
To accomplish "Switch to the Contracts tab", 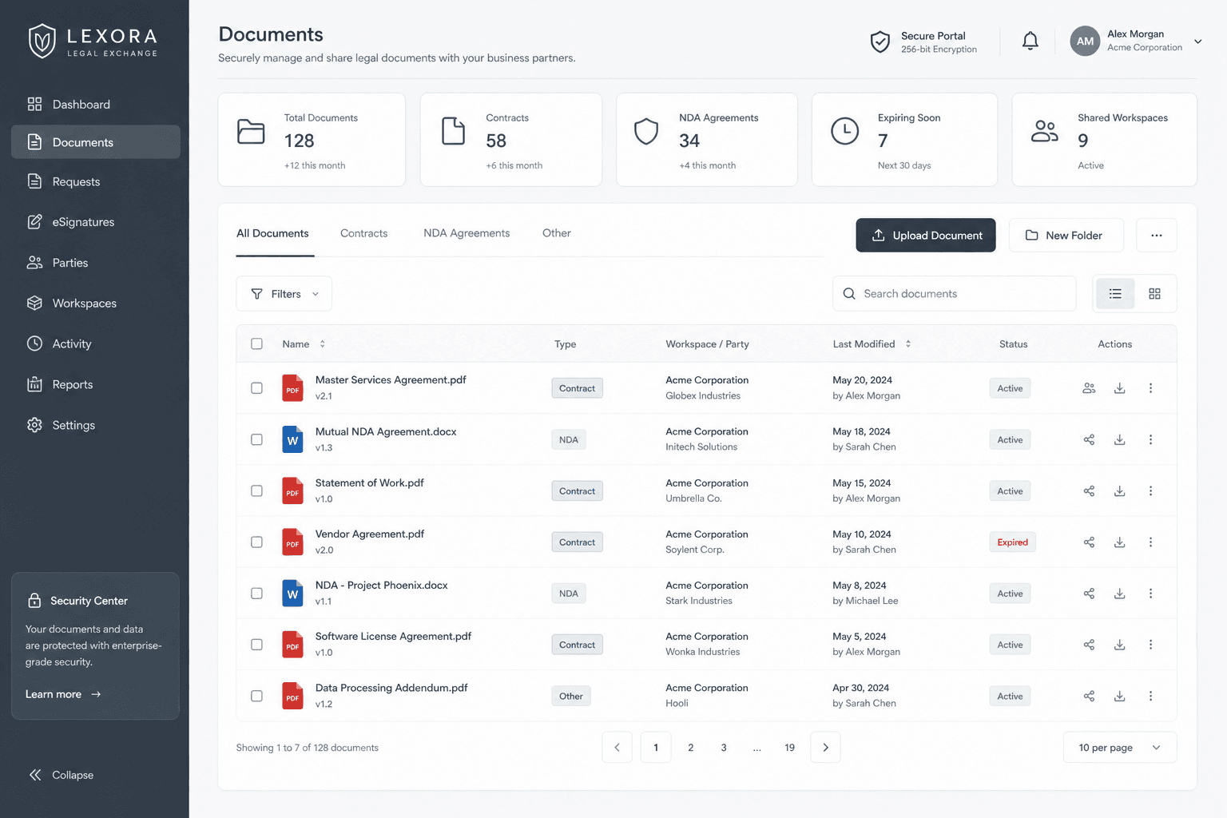I will [363, 233].
